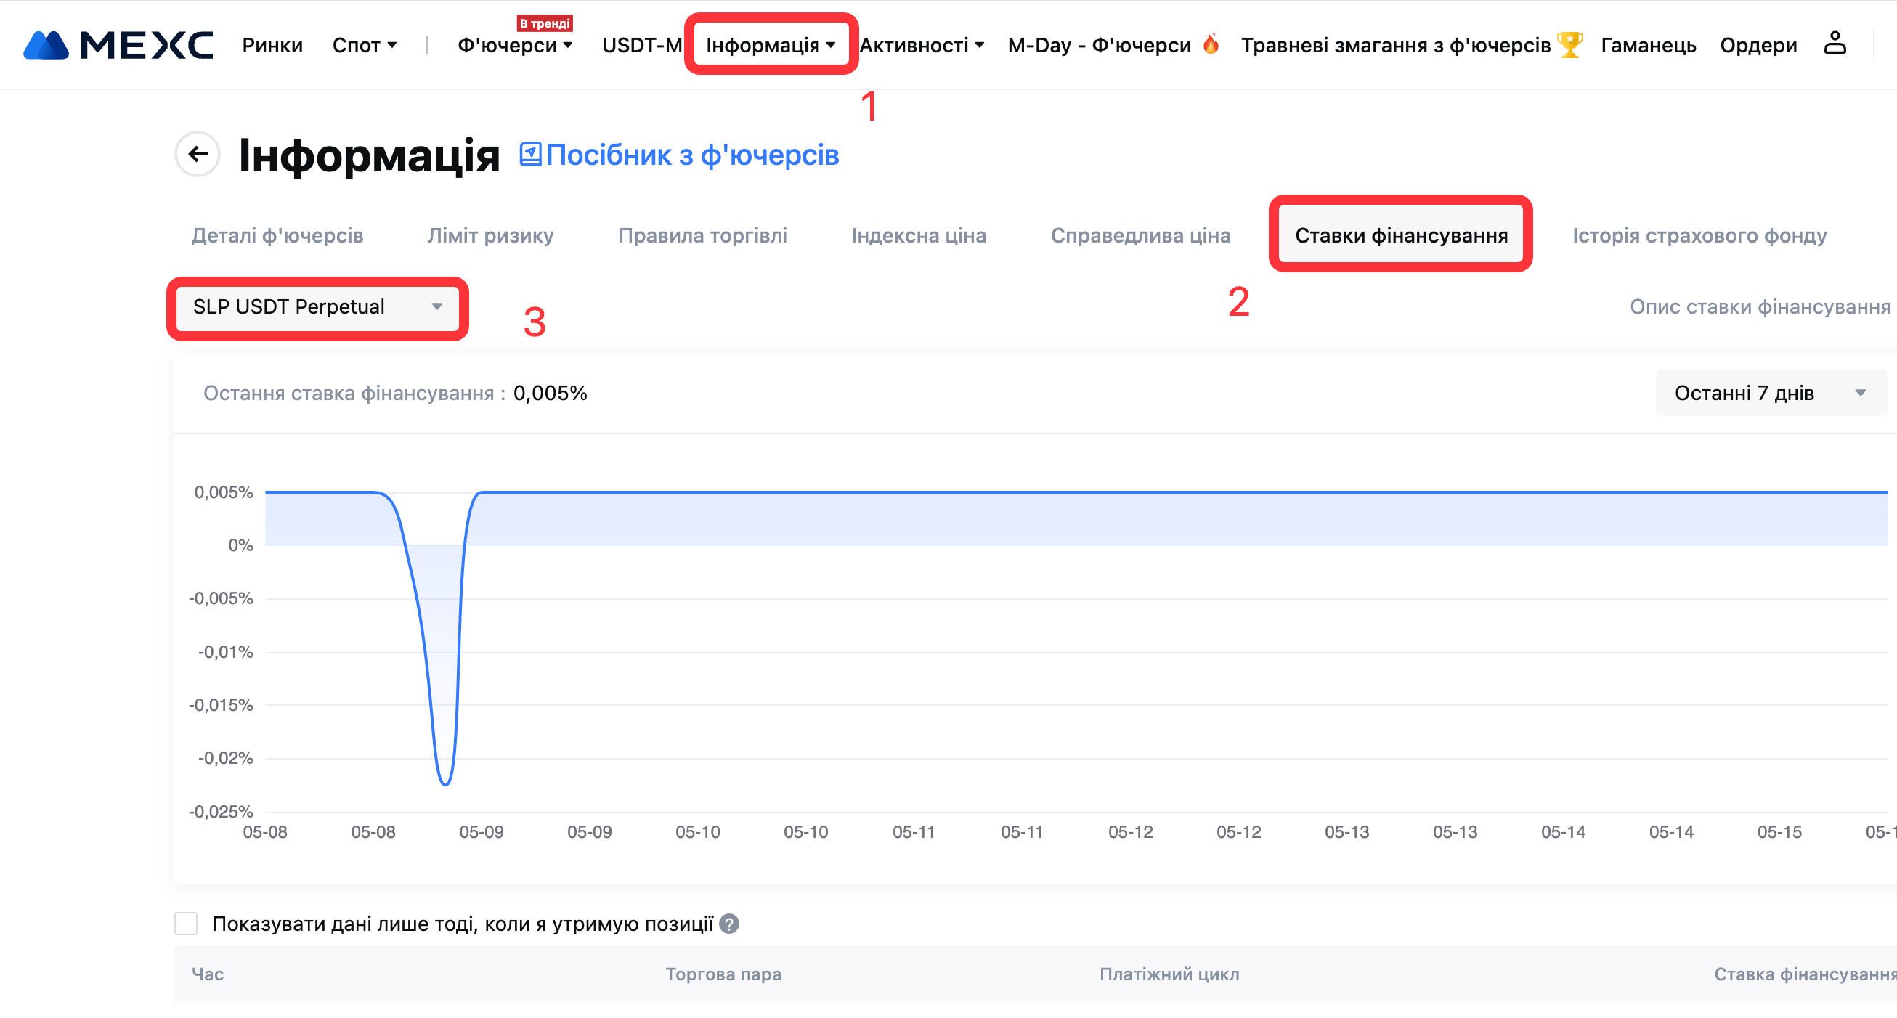The width and height of the screenshot is (1897, 1018).
Task: Click the "В тренді" badge
Action: click(544, 23)
